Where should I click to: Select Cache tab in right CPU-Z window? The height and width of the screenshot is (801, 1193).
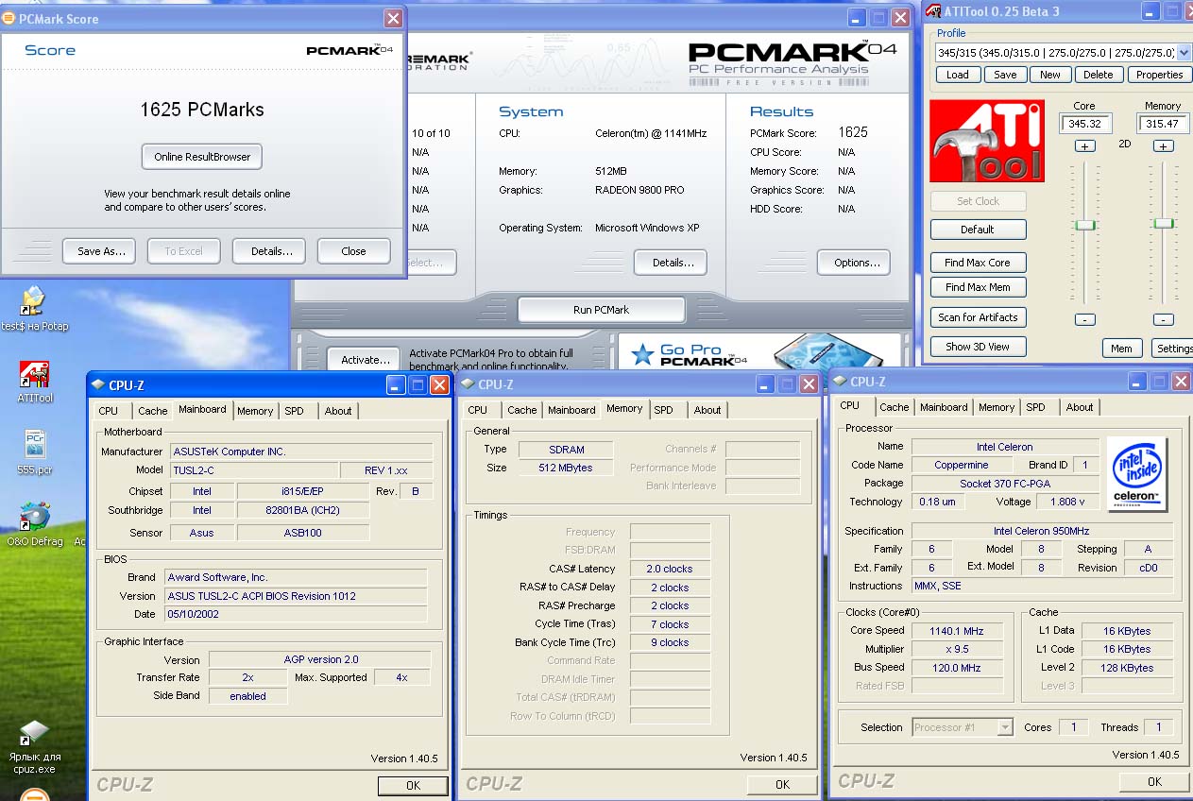coord(895,407)
